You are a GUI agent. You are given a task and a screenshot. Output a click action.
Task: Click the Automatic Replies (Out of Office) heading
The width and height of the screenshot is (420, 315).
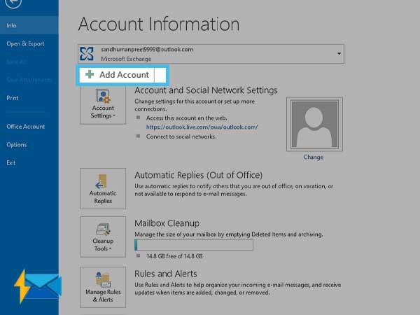pyautogui.click(x=199, y=175)
